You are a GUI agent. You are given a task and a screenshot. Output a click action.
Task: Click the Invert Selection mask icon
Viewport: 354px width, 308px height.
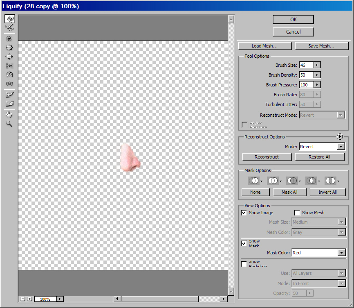tap(331, 181)
